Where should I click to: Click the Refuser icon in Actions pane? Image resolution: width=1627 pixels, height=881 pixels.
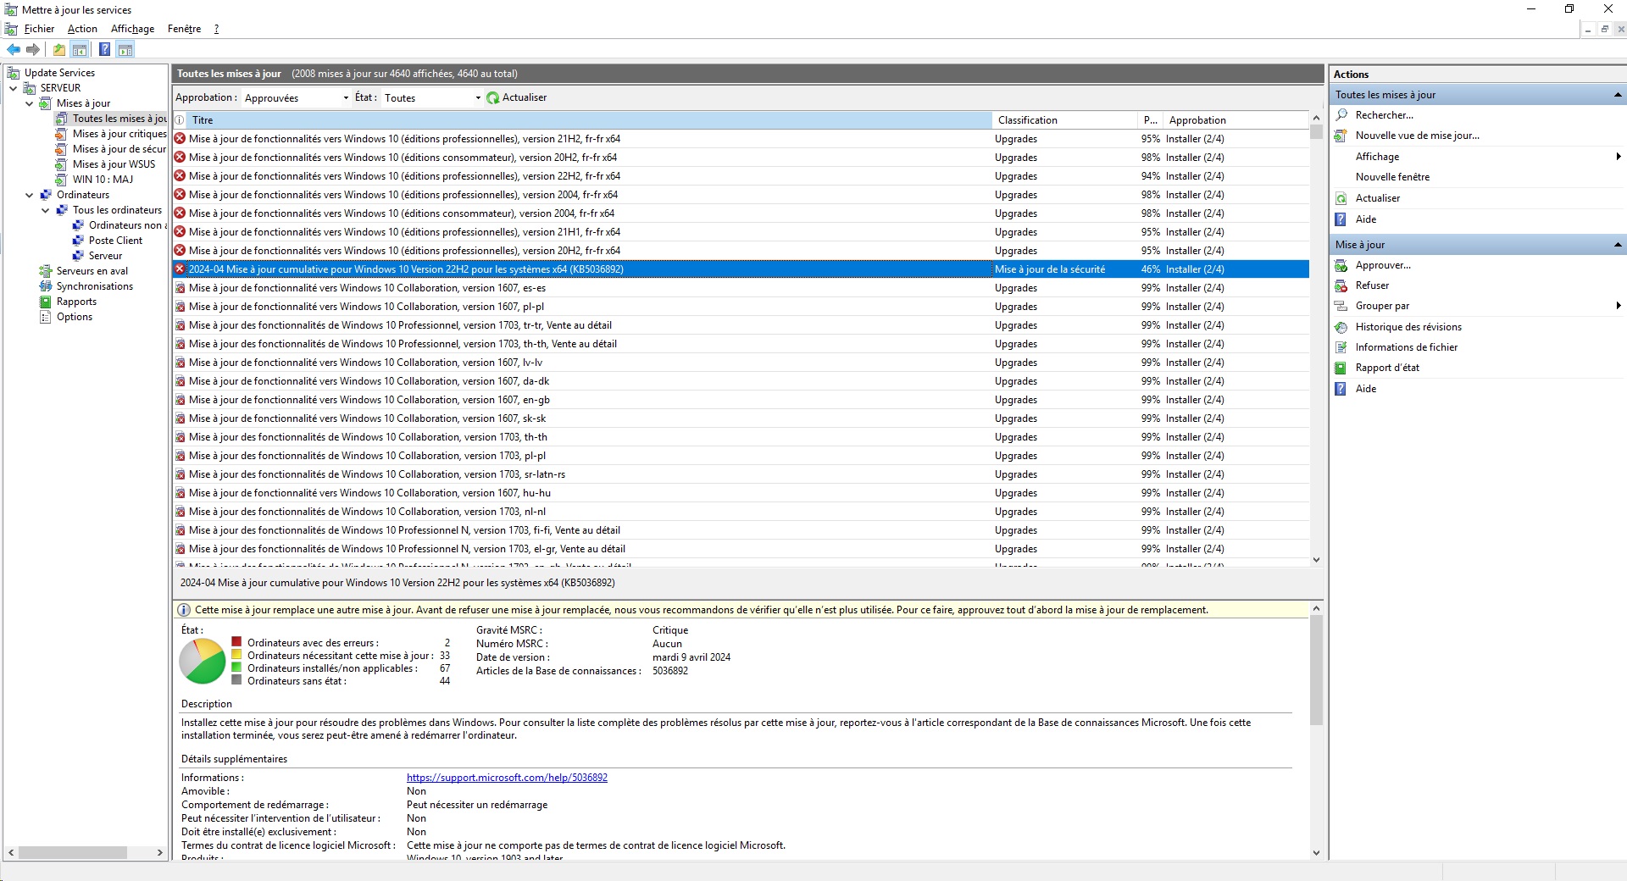coord(1341,285)
